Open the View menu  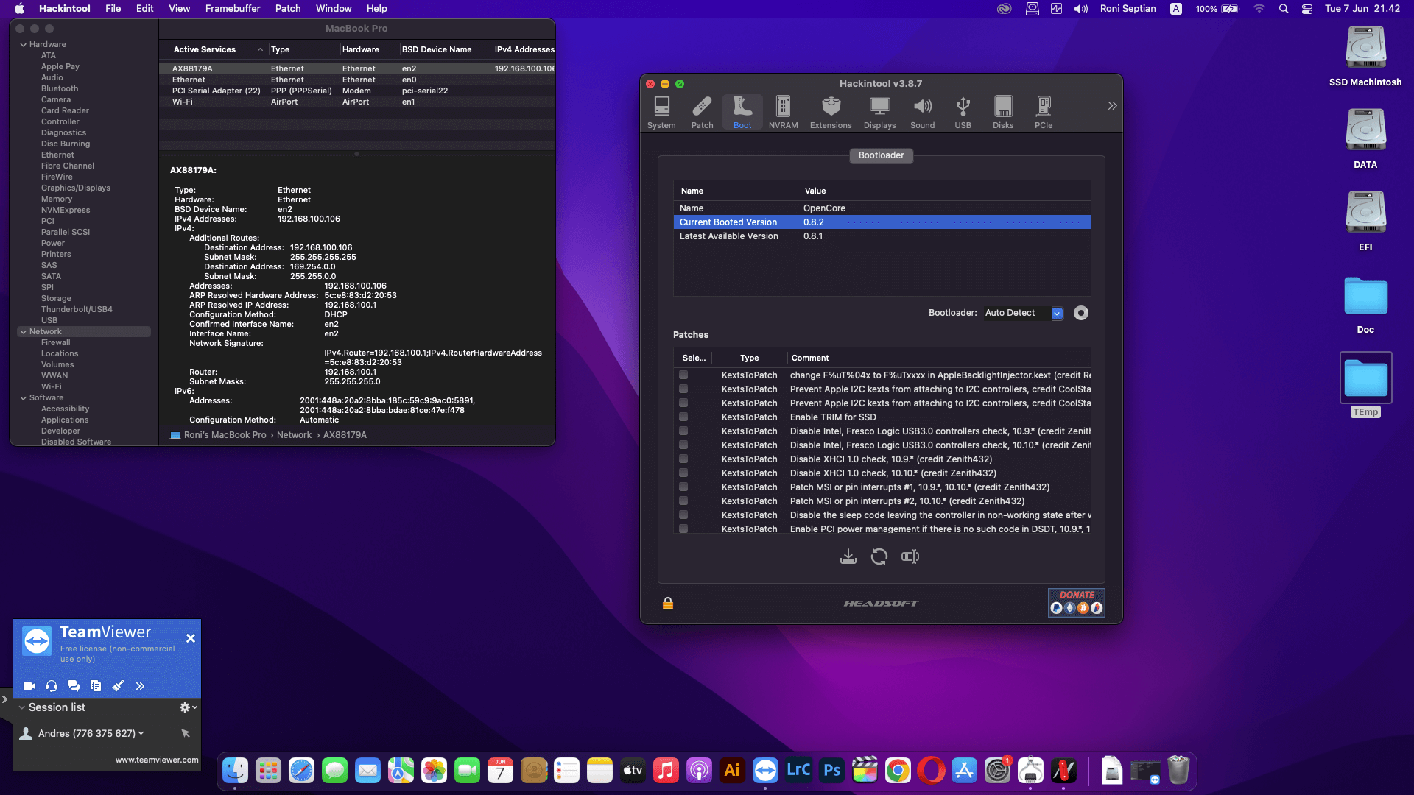click(x=179, y=9)
